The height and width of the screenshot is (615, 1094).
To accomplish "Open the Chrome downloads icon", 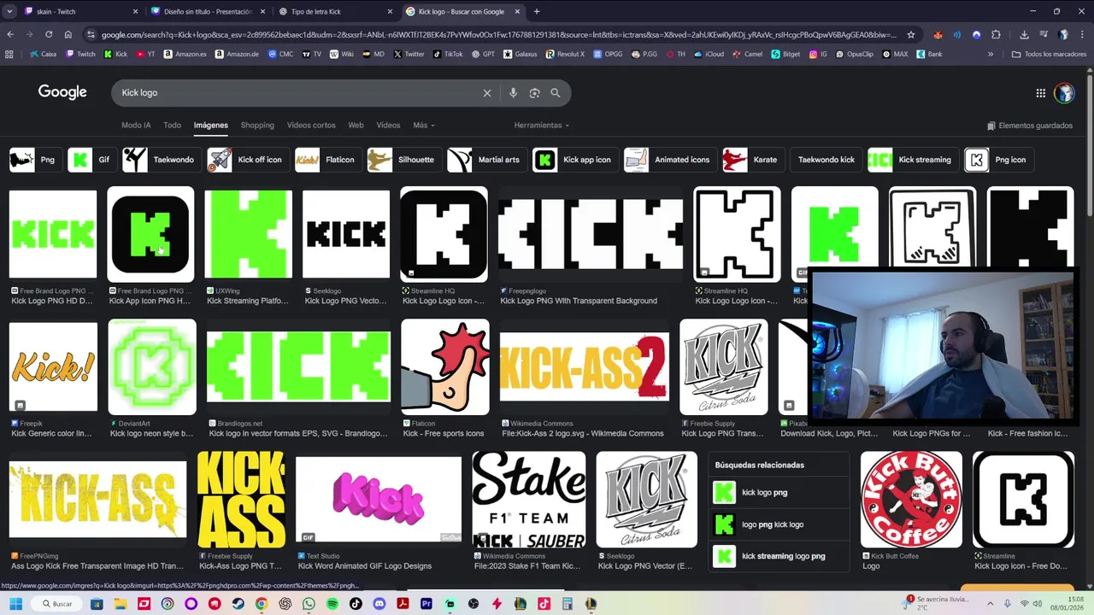I will click(1024, 35).
